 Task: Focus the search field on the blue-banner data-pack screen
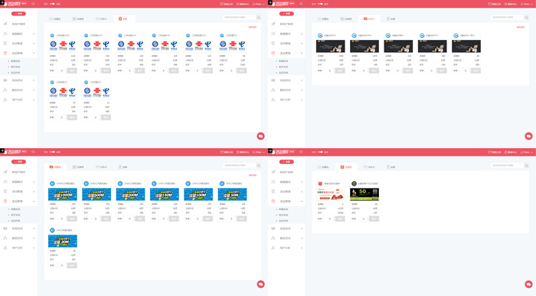coord(239,166)
